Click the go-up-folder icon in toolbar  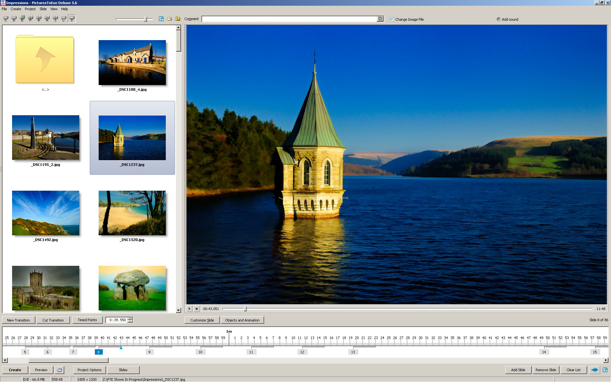point(178,19)
